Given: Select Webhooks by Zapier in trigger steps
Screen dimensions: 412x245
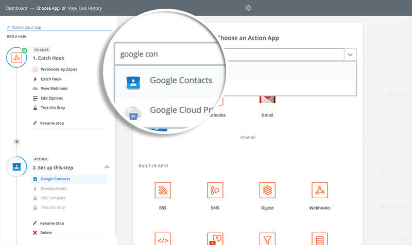Looking at the screenshot, I should tap(59, 69).
